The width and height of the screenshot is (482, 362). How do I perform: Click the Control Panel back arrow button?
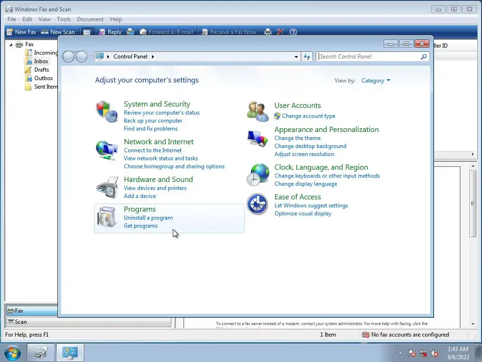coord(68,57)
